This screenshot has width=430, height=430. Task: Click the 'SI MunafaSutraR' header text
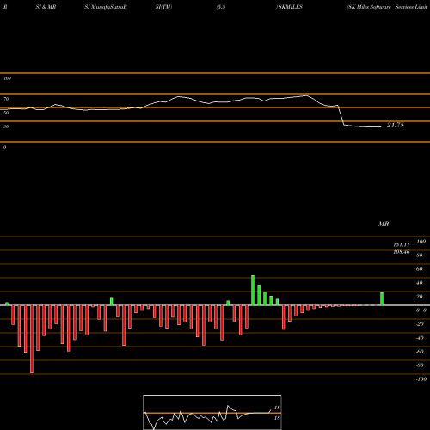(x=106, y=7)
